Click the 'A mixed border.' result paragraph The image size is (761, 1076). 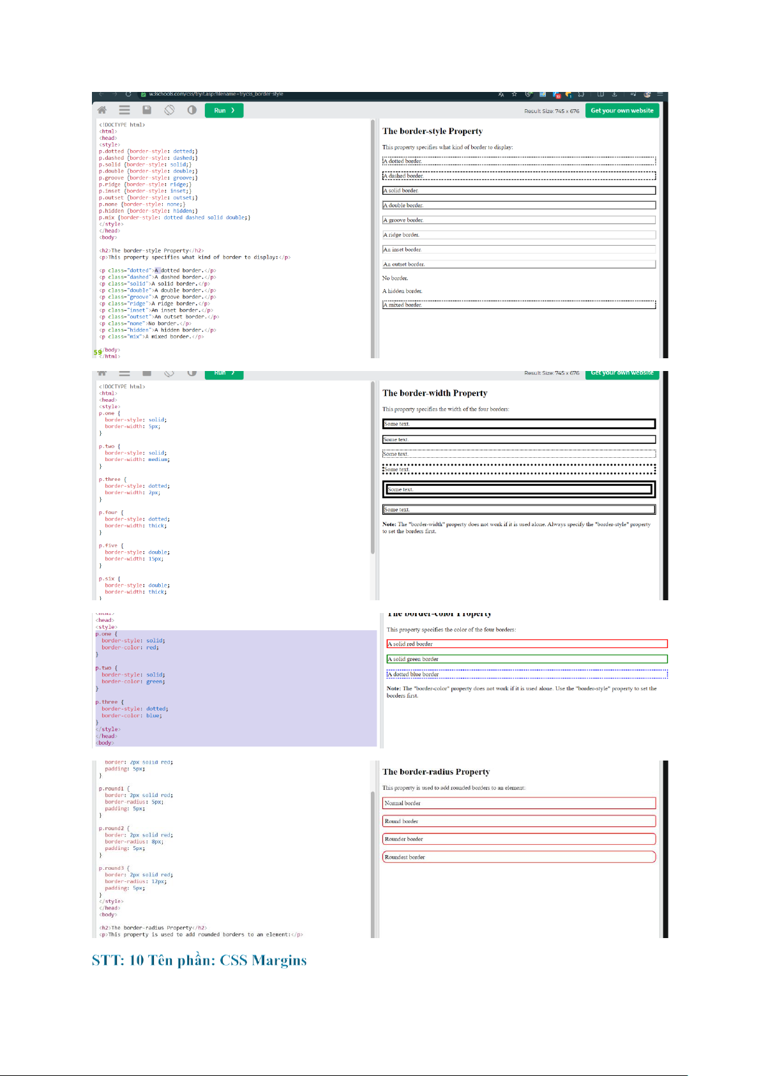click(x=518, y=305)
